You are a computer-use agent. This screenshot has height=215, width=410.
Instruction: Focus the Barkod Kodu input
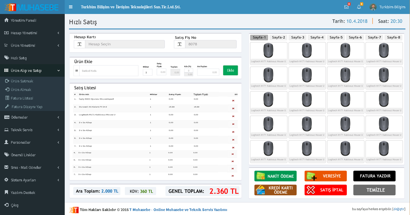pos(109,71)
